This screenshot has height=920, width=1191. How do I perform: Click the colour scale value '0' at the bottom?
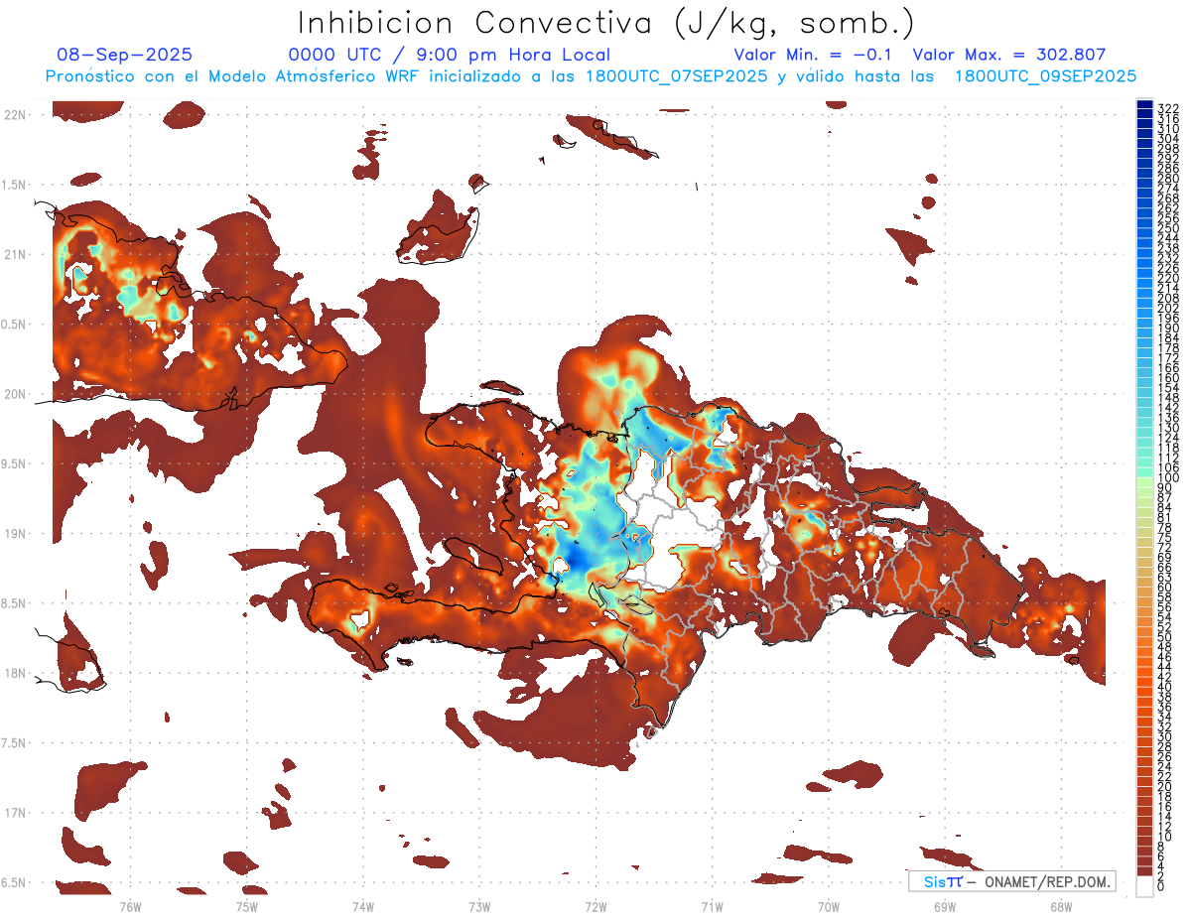click(1161, 887)
